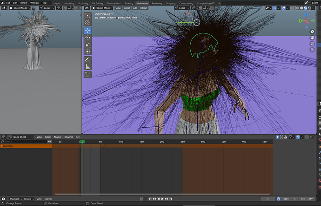Select material preview viewport shading
This screenshot has height=206, width=321.
click(x=305, y=8)
